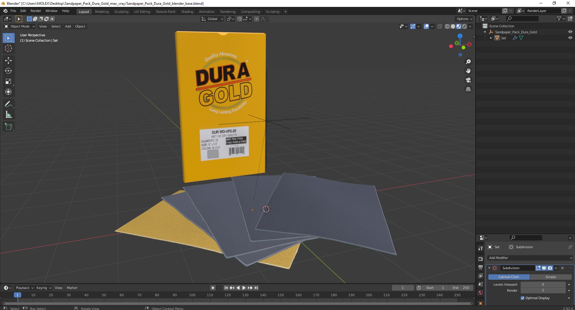Remove the Subdivision modifier

[x=562, y=268]
